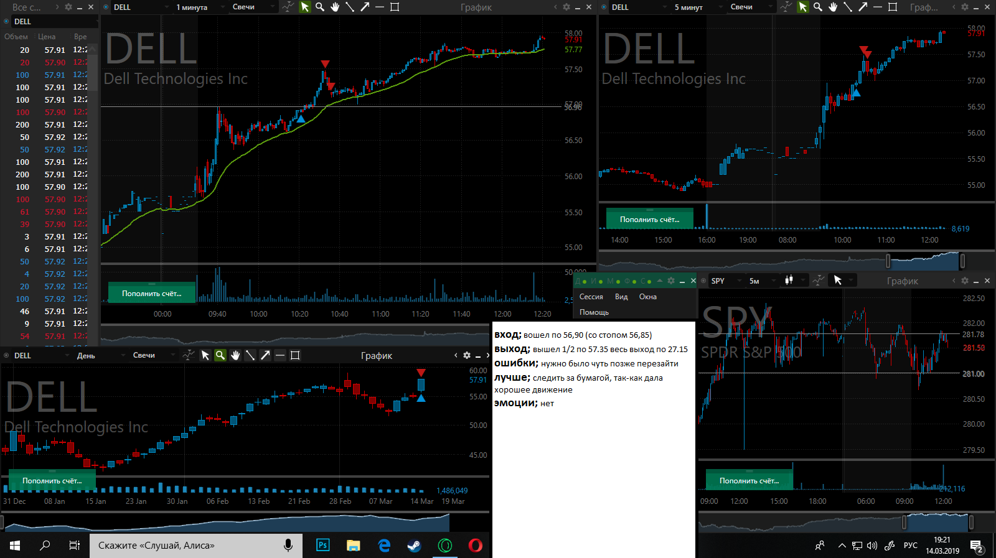Click the 'Цена' column header in tape

coord(47,37)
